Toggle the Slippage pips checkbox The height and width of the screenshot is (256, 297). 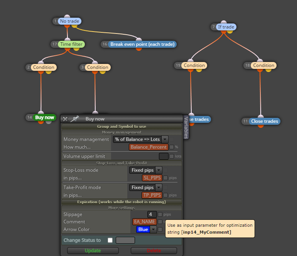coord(160,214)
